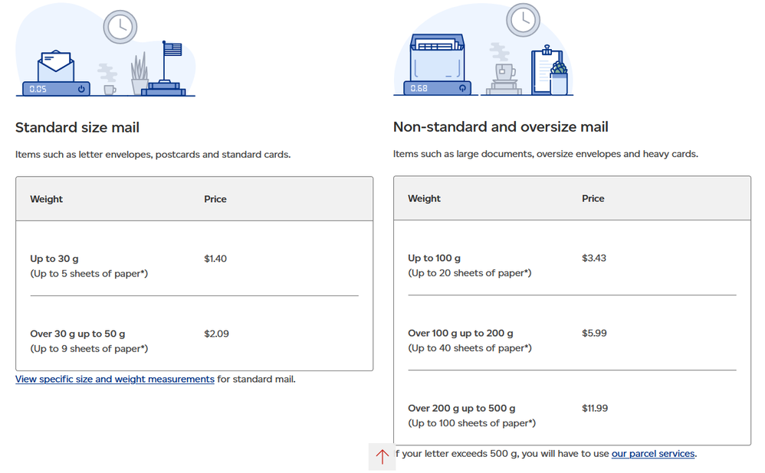Select the $1.40 price cell
Viewport: 765px width, 473px height.
click(215, 259)
